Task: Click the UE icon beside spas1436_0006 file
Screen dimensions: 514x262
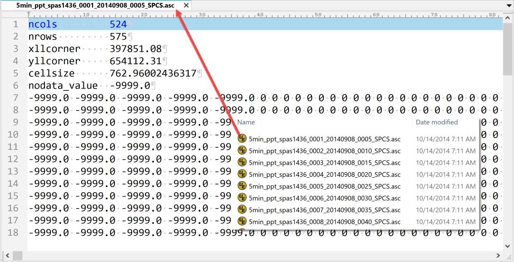Action: pos(242,198)
